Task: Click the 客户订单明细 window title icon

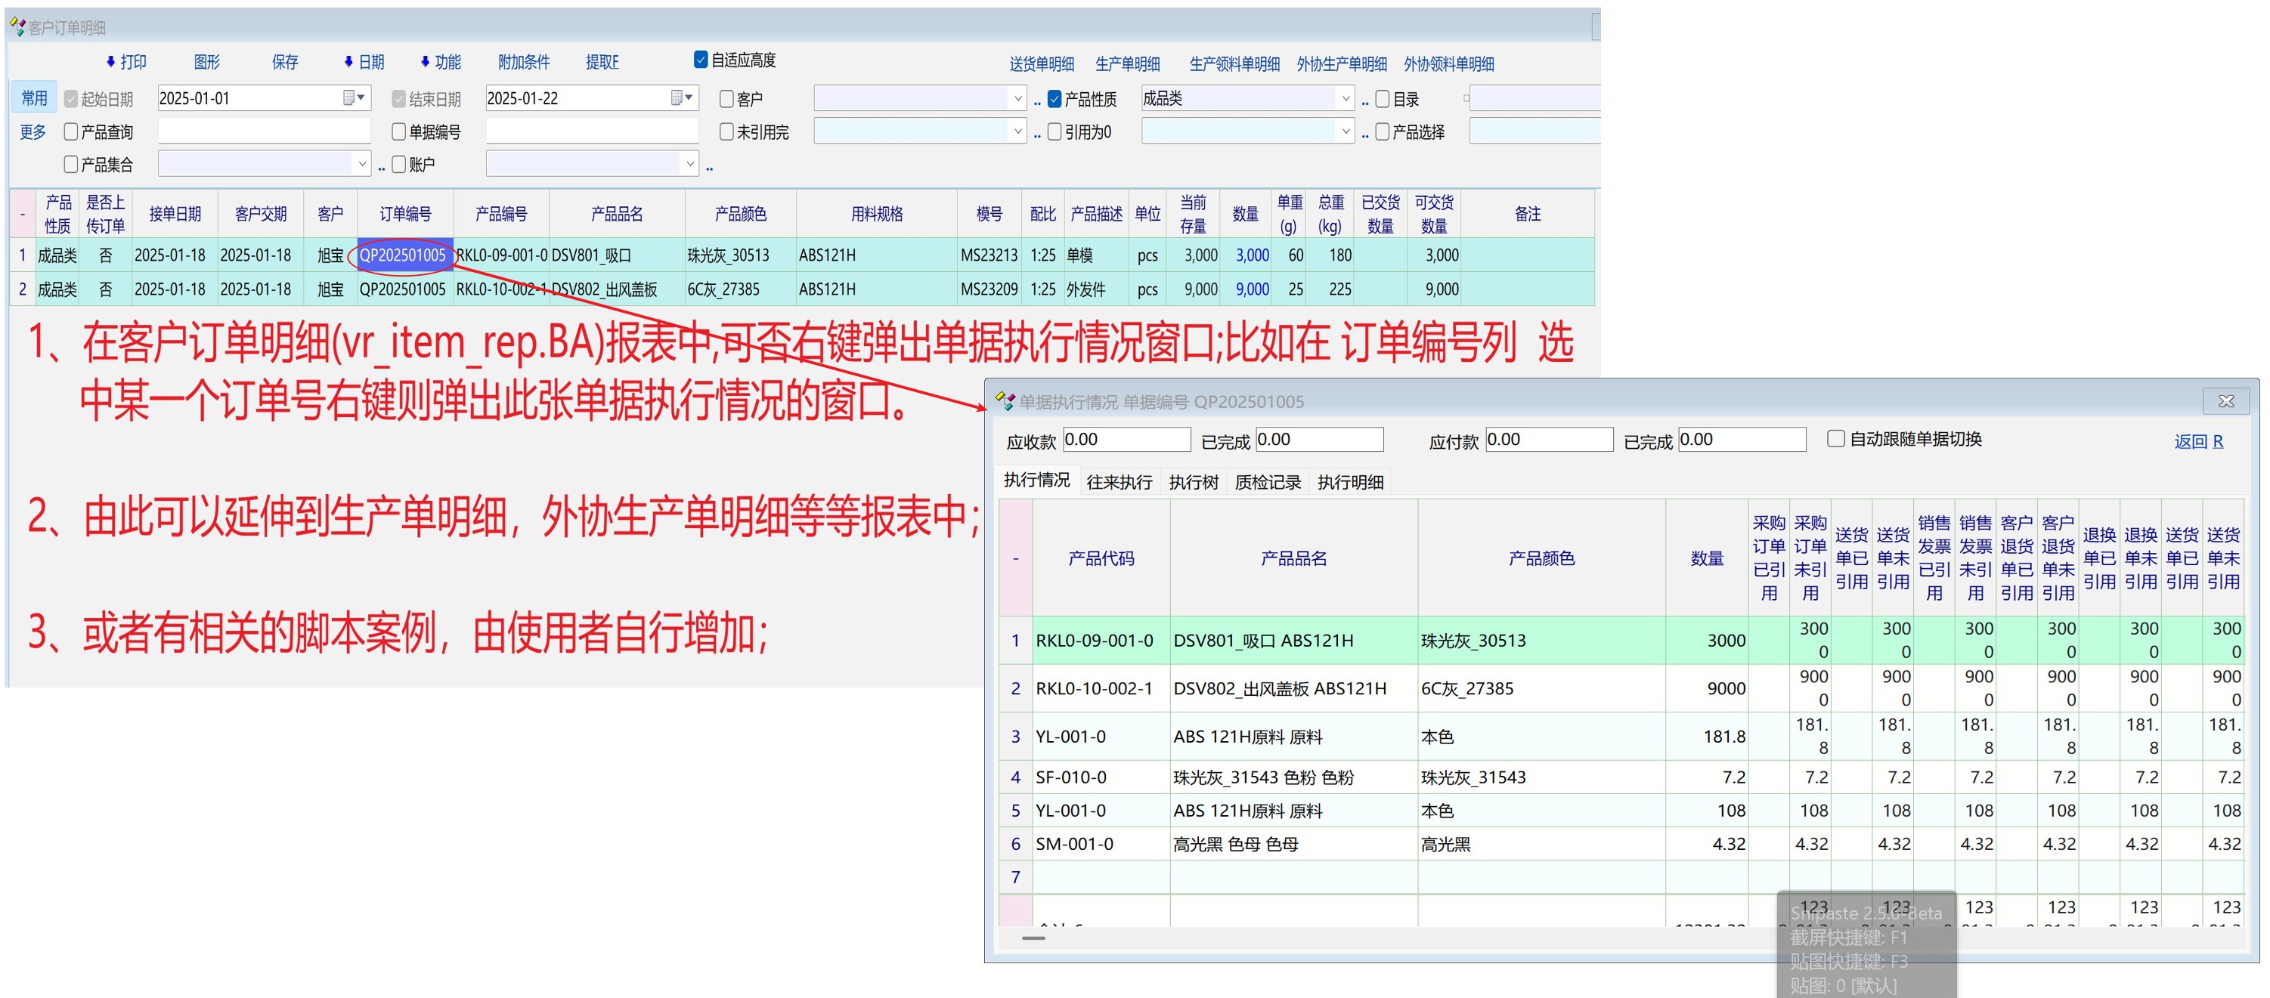Action: [17, 27]
